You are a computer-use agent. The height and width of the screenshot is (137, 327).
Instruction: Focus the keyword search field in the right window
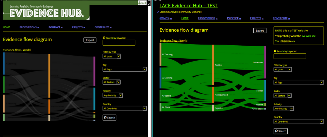coord(290,56)
